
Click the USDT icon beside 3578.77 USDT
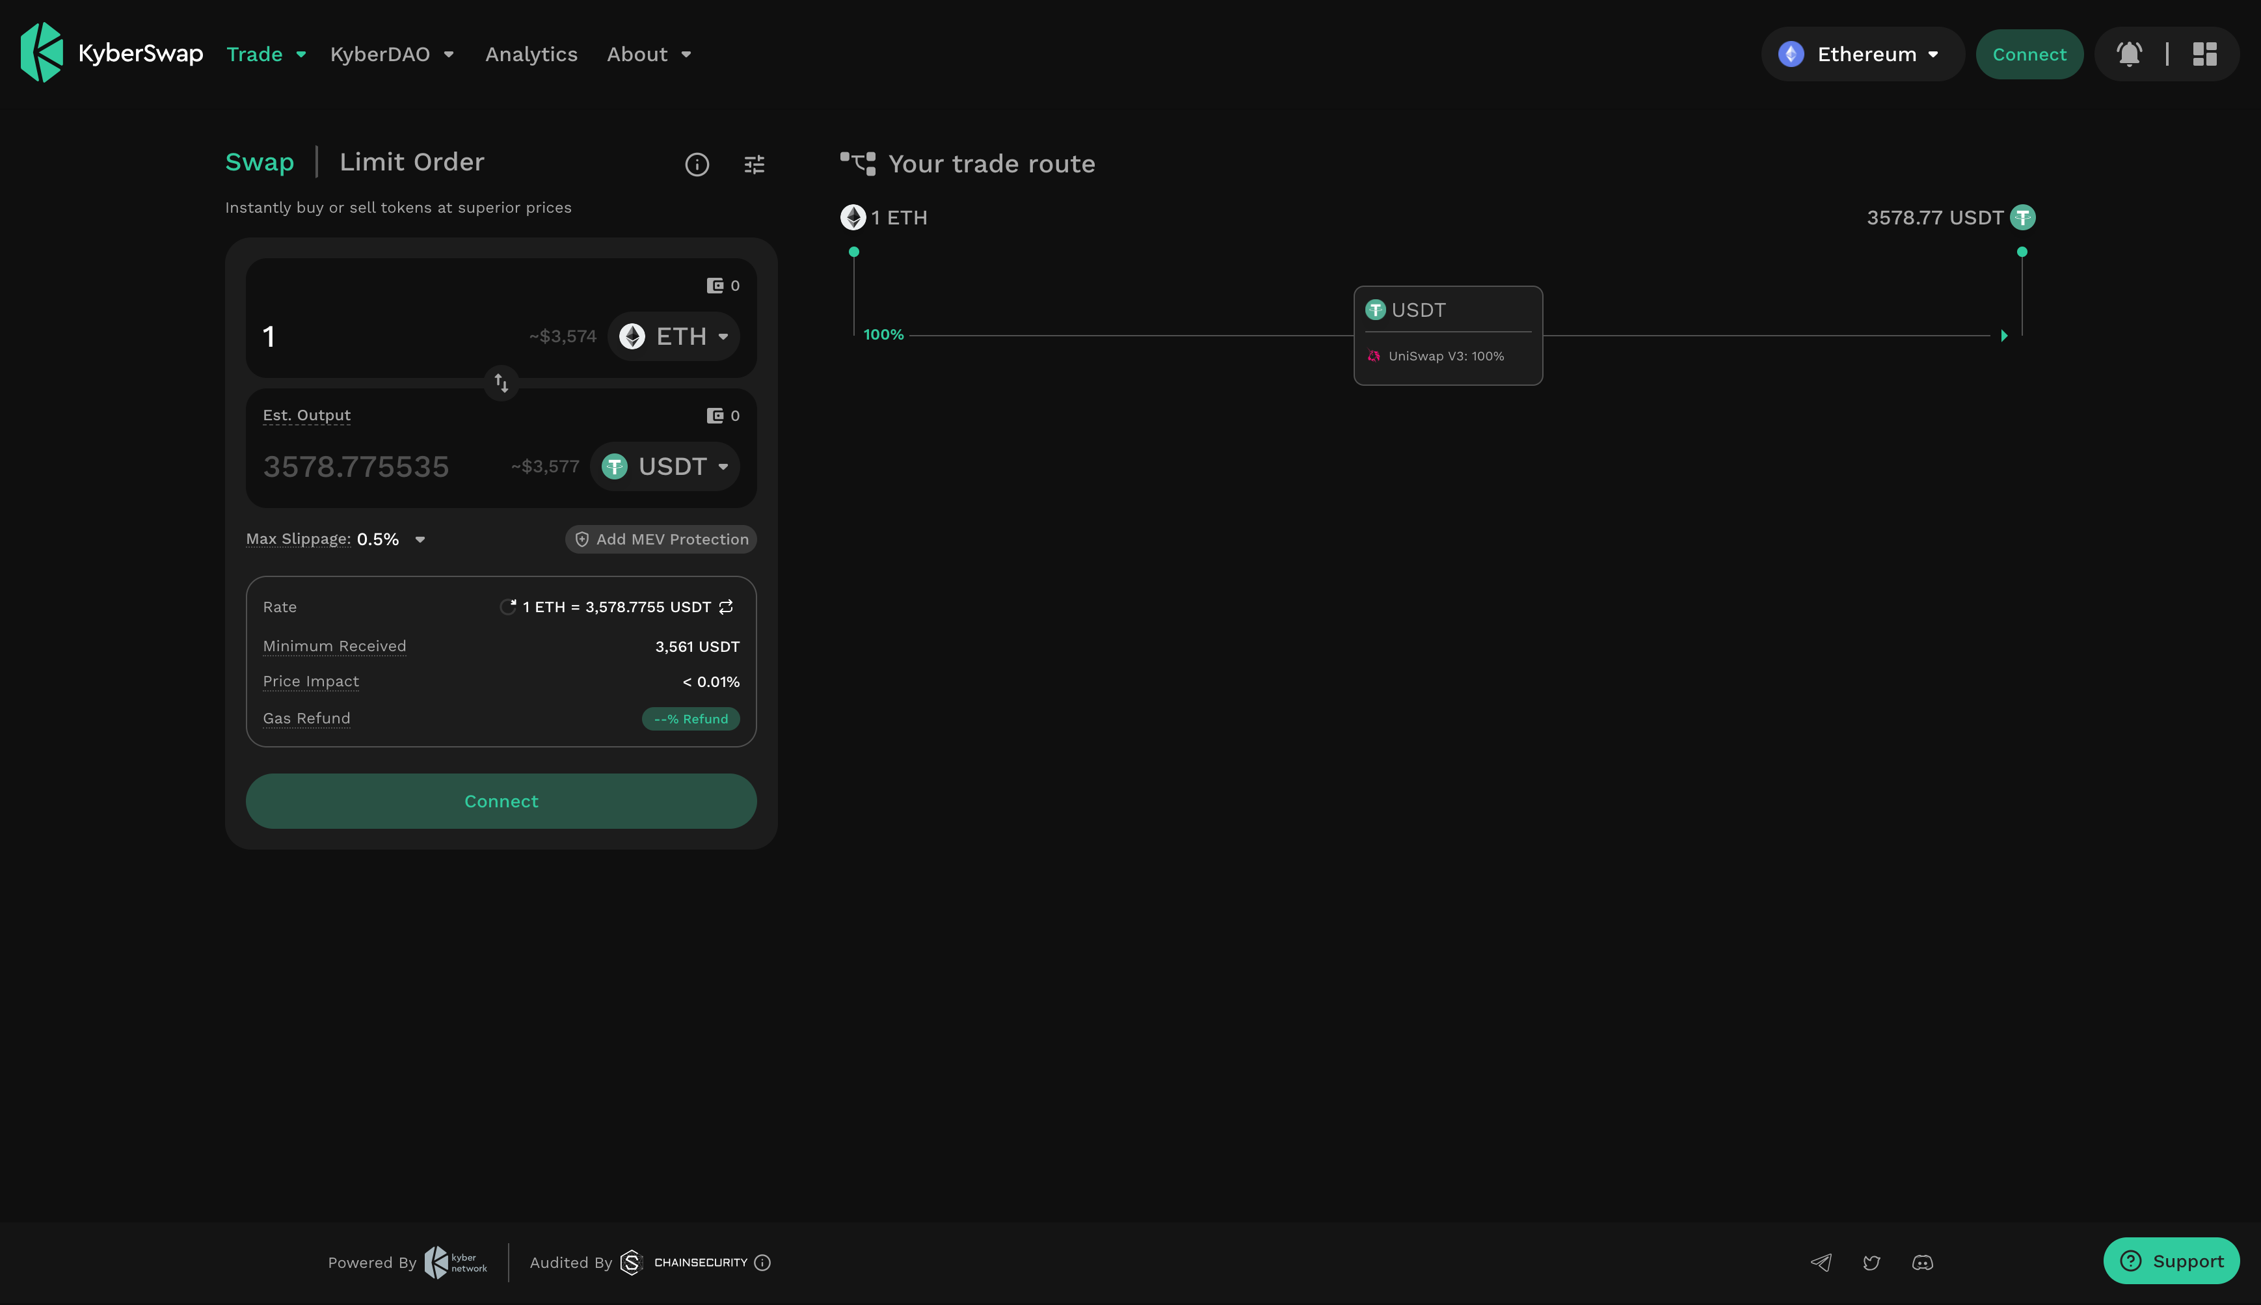coord(2023,218)
